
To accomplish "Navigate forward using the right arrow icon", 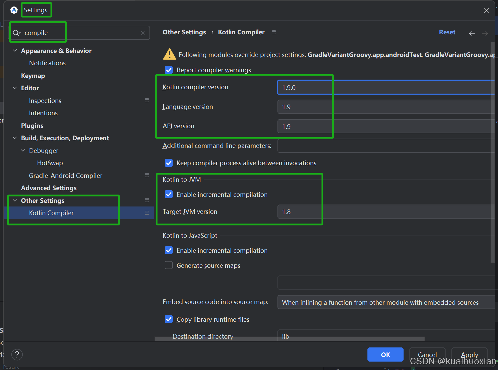I will tap(485, 33).
